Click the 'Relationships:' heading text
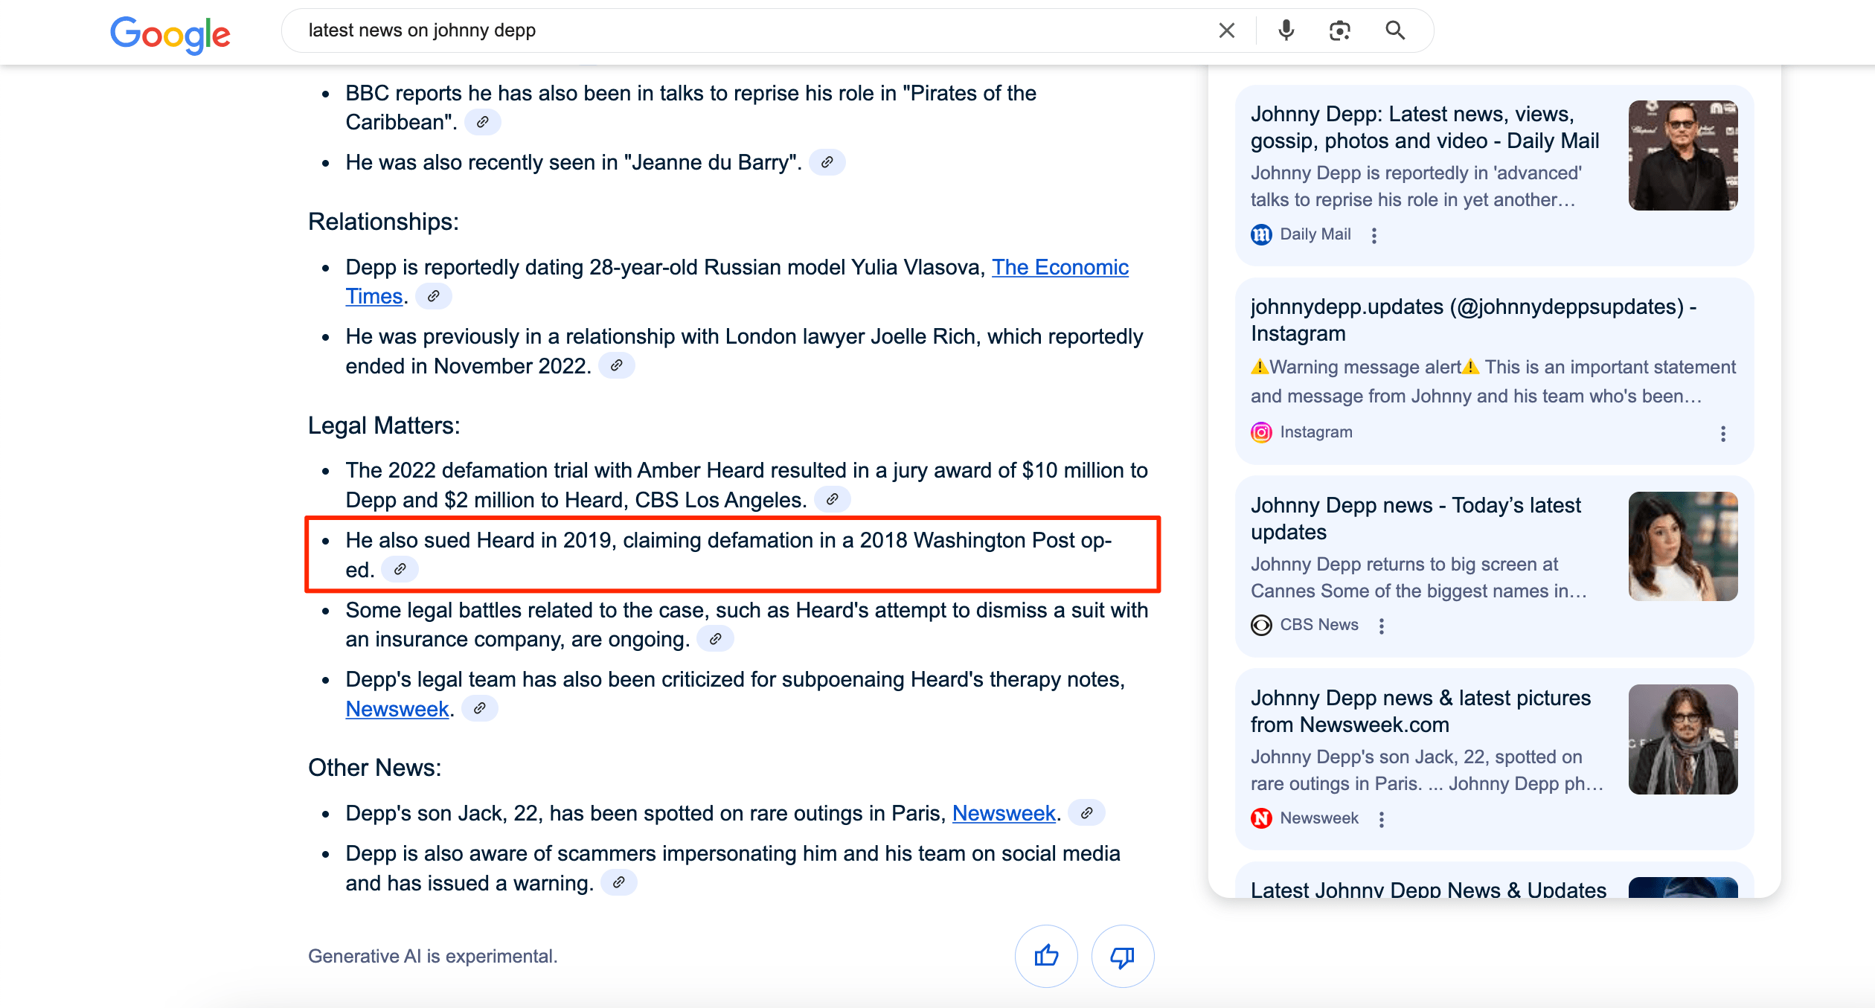Image resolution: width=1875 pixels, height=1008 pixels. (x=383, y=222)
